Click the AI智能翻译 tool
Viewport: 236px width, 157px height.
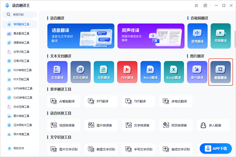click(64, 101)
